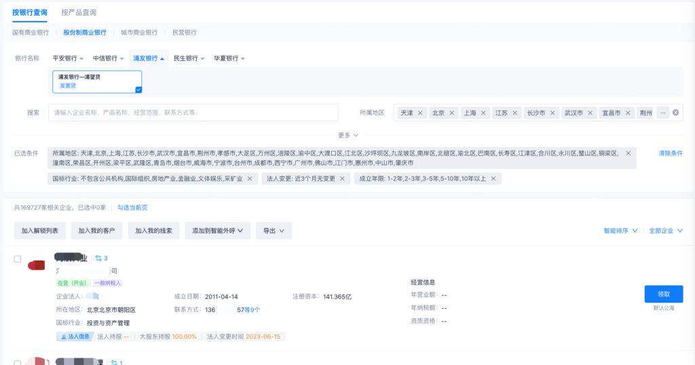Remove the 成立年限 filter condition

click(x=493, y=178)
